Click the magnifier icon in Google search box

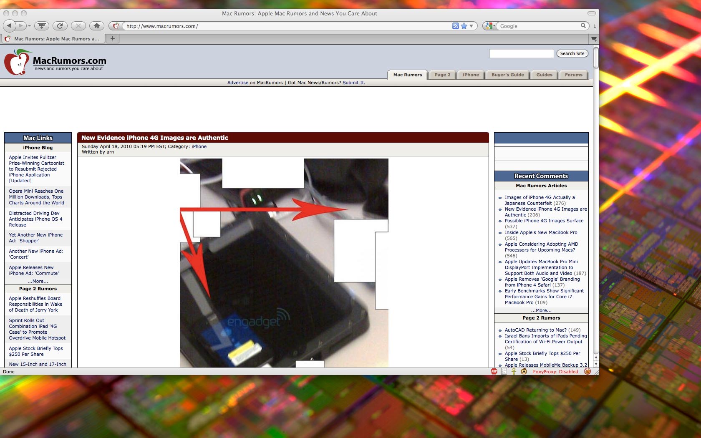point(583,26)
